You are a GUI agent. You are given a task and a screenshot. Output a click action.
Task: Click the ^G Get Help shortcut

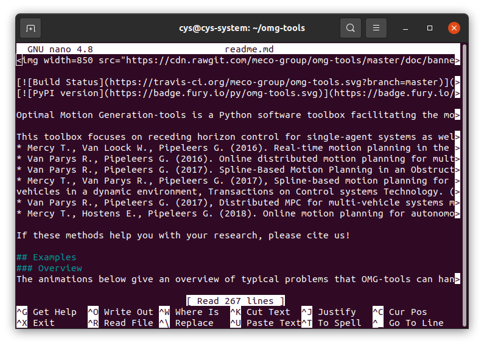coord(46,312)
